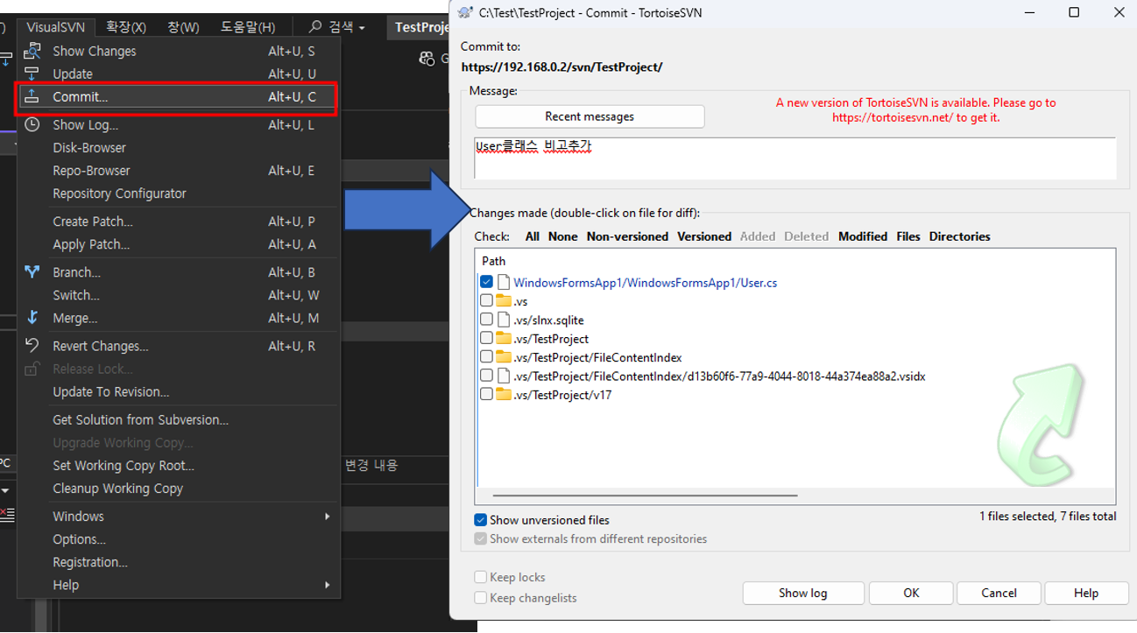Click the Non-versioned check filter
Image resolution: width=1137 pixels, height=633 pixels.
[x=627, y=236]
